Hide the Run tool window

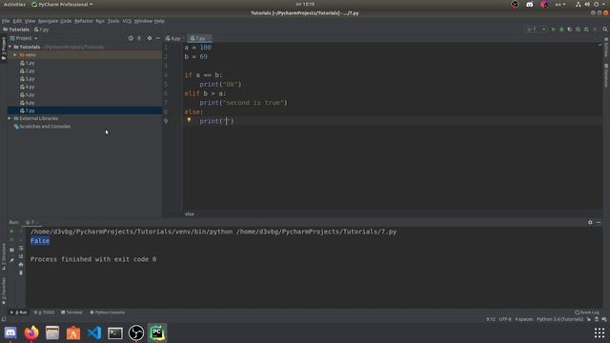(x=599, y=222)
